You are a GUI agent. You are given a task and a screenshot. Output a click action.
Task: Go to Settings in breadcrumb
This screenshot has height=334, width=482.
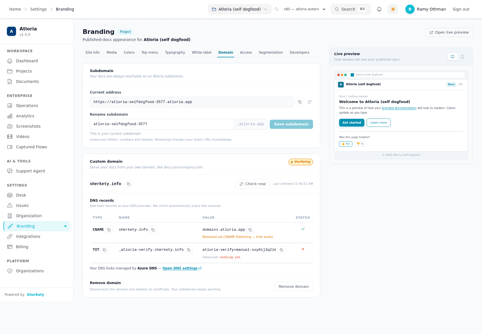click(x=38, y=9)
